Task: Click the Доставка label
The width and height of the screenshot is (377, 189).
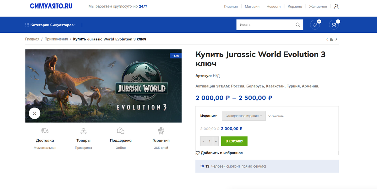Action: [45, 141]
